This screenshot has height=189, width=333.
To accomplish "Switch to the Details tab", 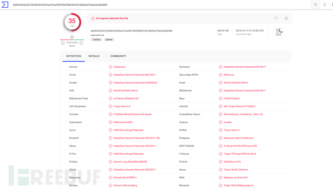I will 94,56.
